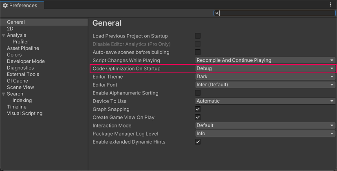Click the kebab menu icon in Preferences header

click(x=330, y=5)
